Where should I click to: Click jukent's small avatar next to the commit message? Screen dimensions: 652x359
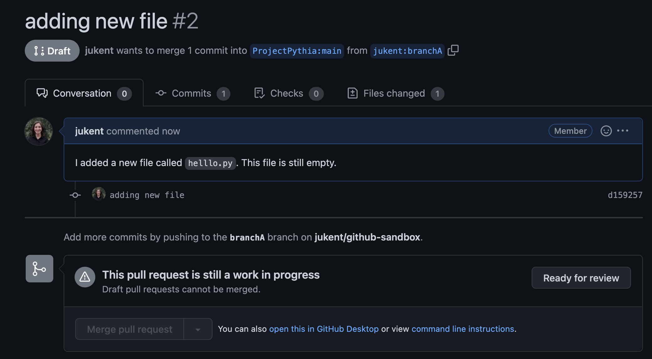[99, 194]
